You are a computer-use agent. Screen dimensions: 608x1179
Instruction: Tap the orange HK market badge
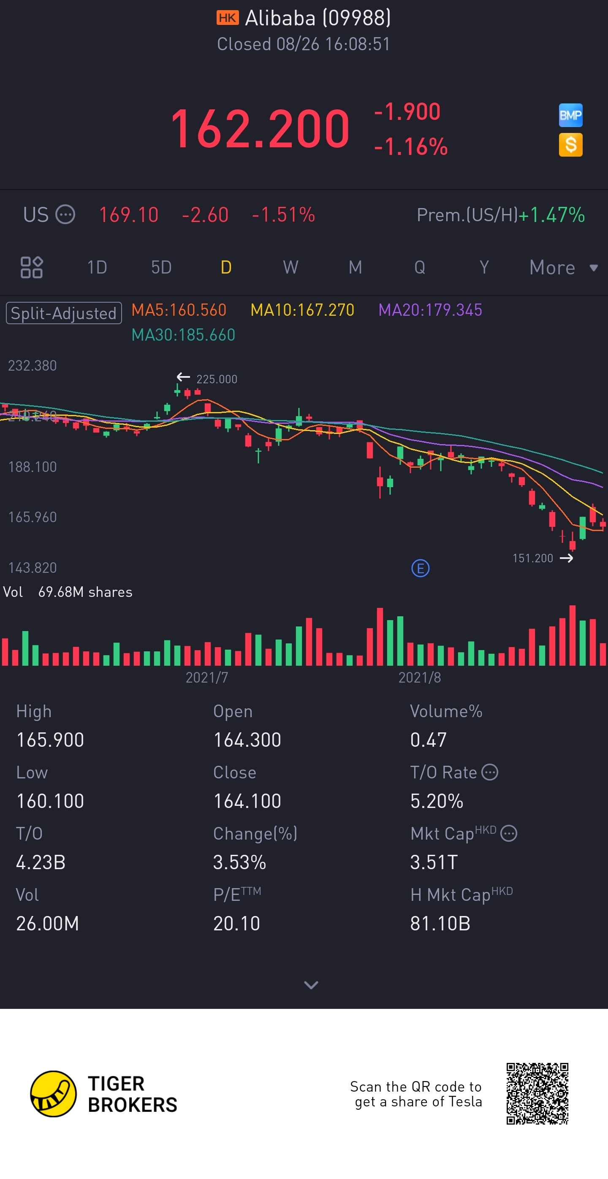click(228, 18)
